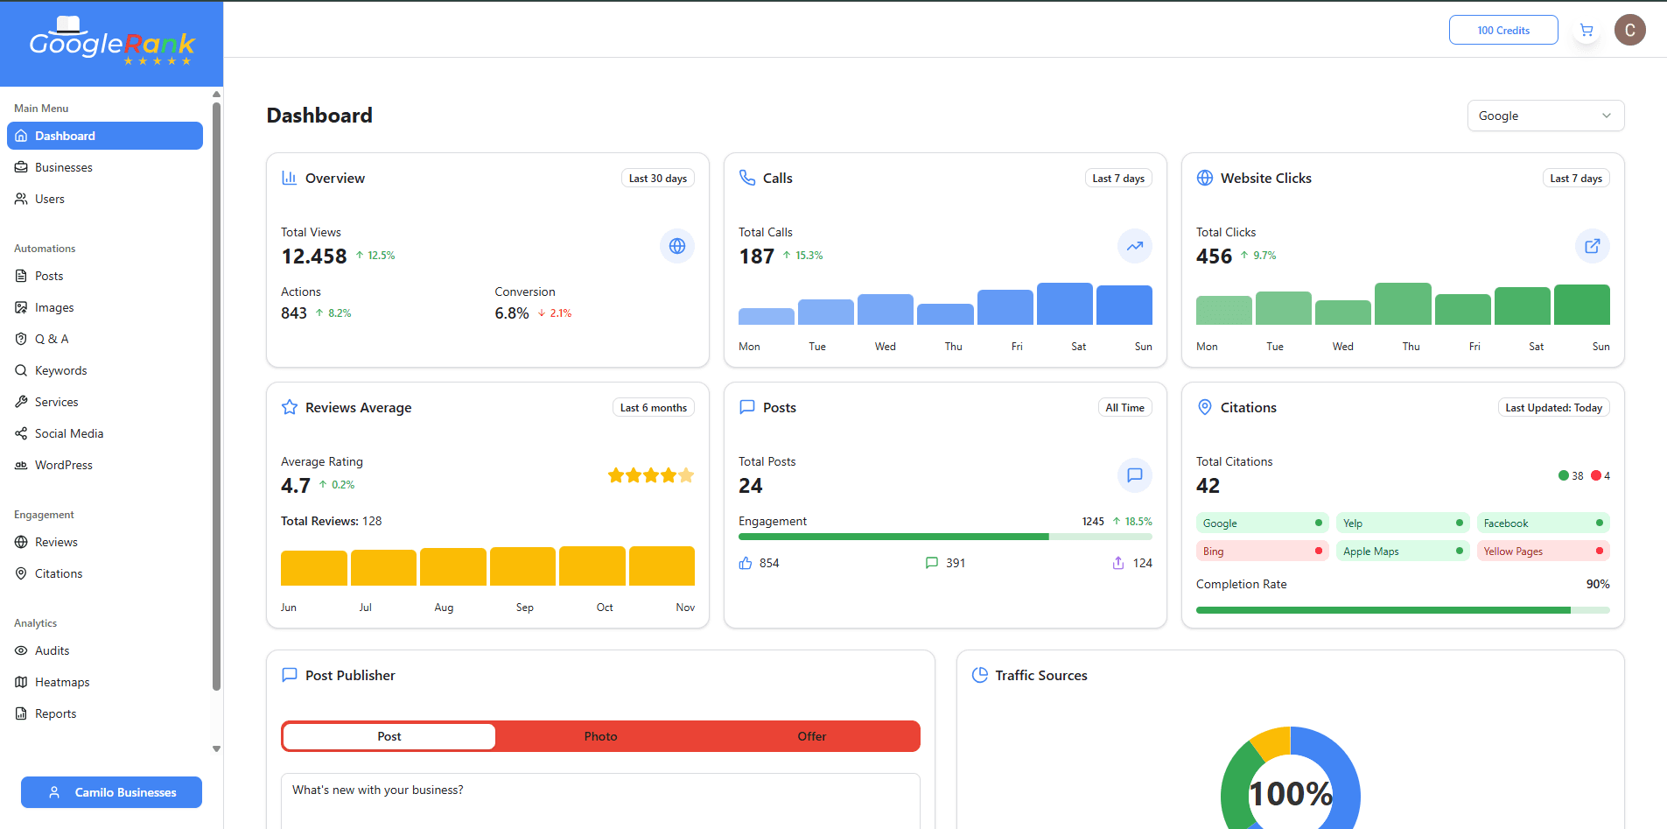Viewport: 1667px width, 829px height.
Task: Open Heatmaps in the sidebar
Action: click(105, 682)
